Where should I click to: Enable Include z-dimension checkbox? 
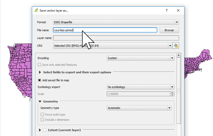point(42,120)
